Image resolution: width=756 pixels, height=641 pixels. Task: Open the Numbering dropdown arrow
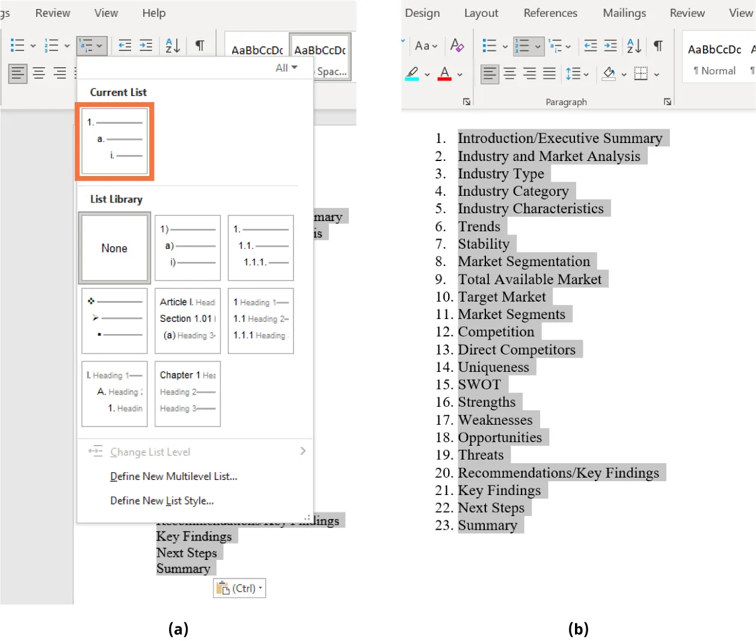click(537, 46)
